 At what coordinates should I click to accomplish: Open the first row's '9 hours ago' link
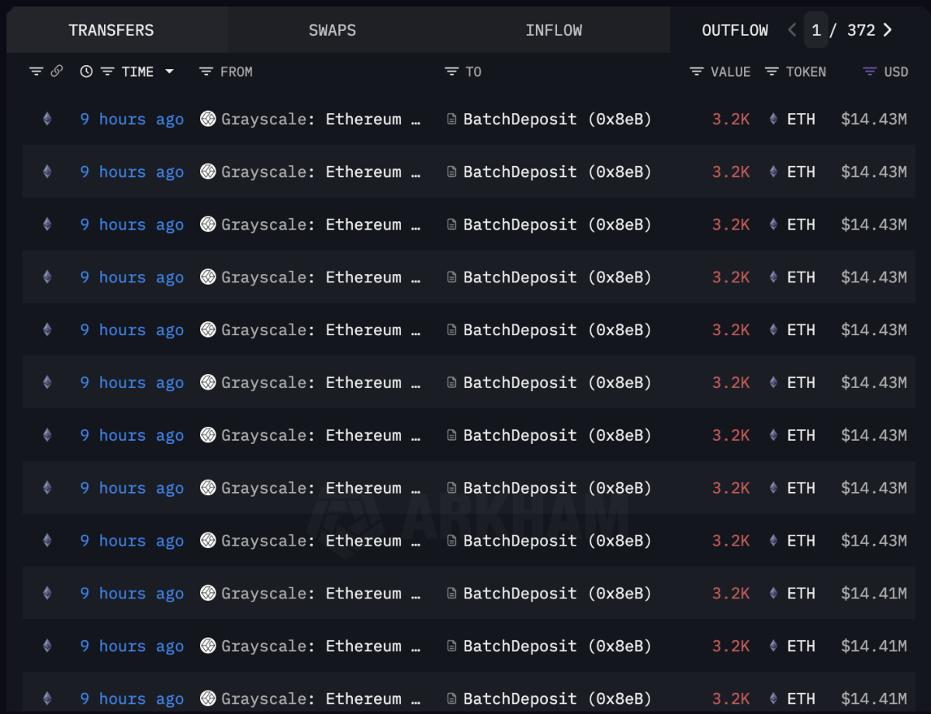coord(132,120)
